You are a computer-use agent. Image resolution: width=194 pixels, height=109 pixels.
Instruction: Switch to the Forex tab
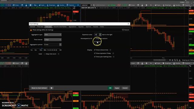pos(102,27)
